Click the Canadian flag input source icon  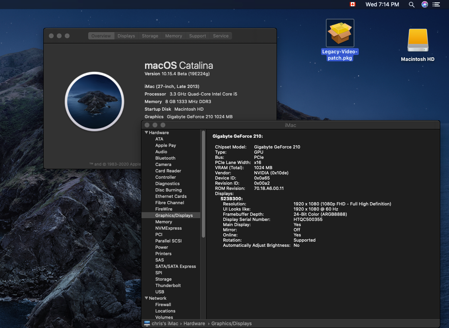[x=352, y=4]
